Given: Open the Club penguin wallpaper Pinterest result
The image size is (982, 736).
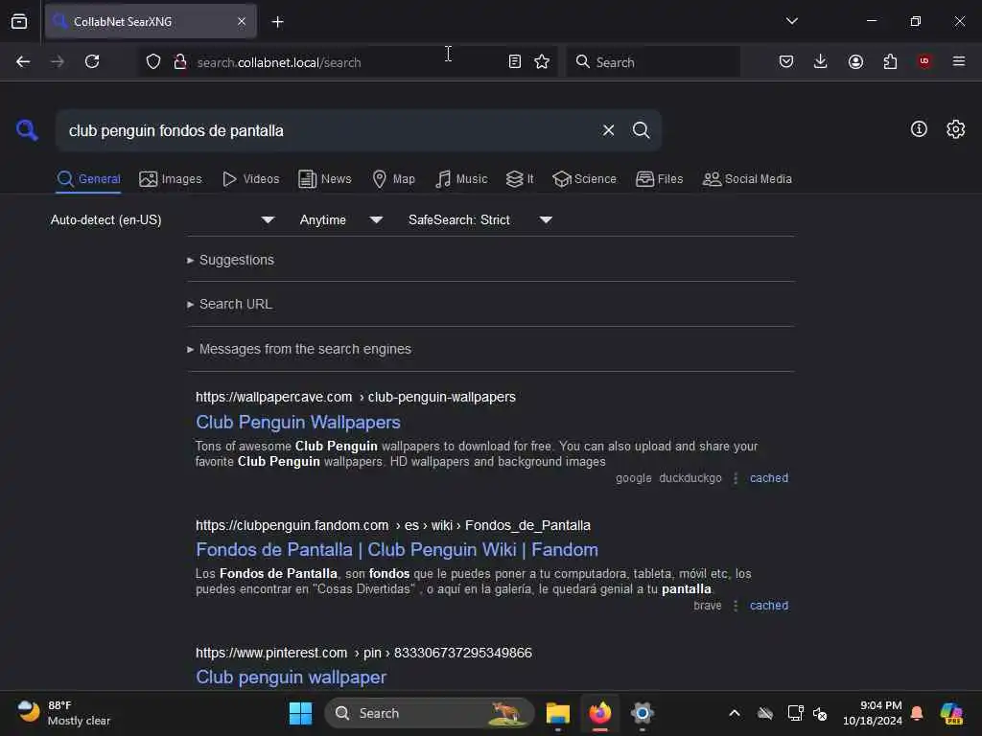Looking at the screenshot, I should (292, 678).
